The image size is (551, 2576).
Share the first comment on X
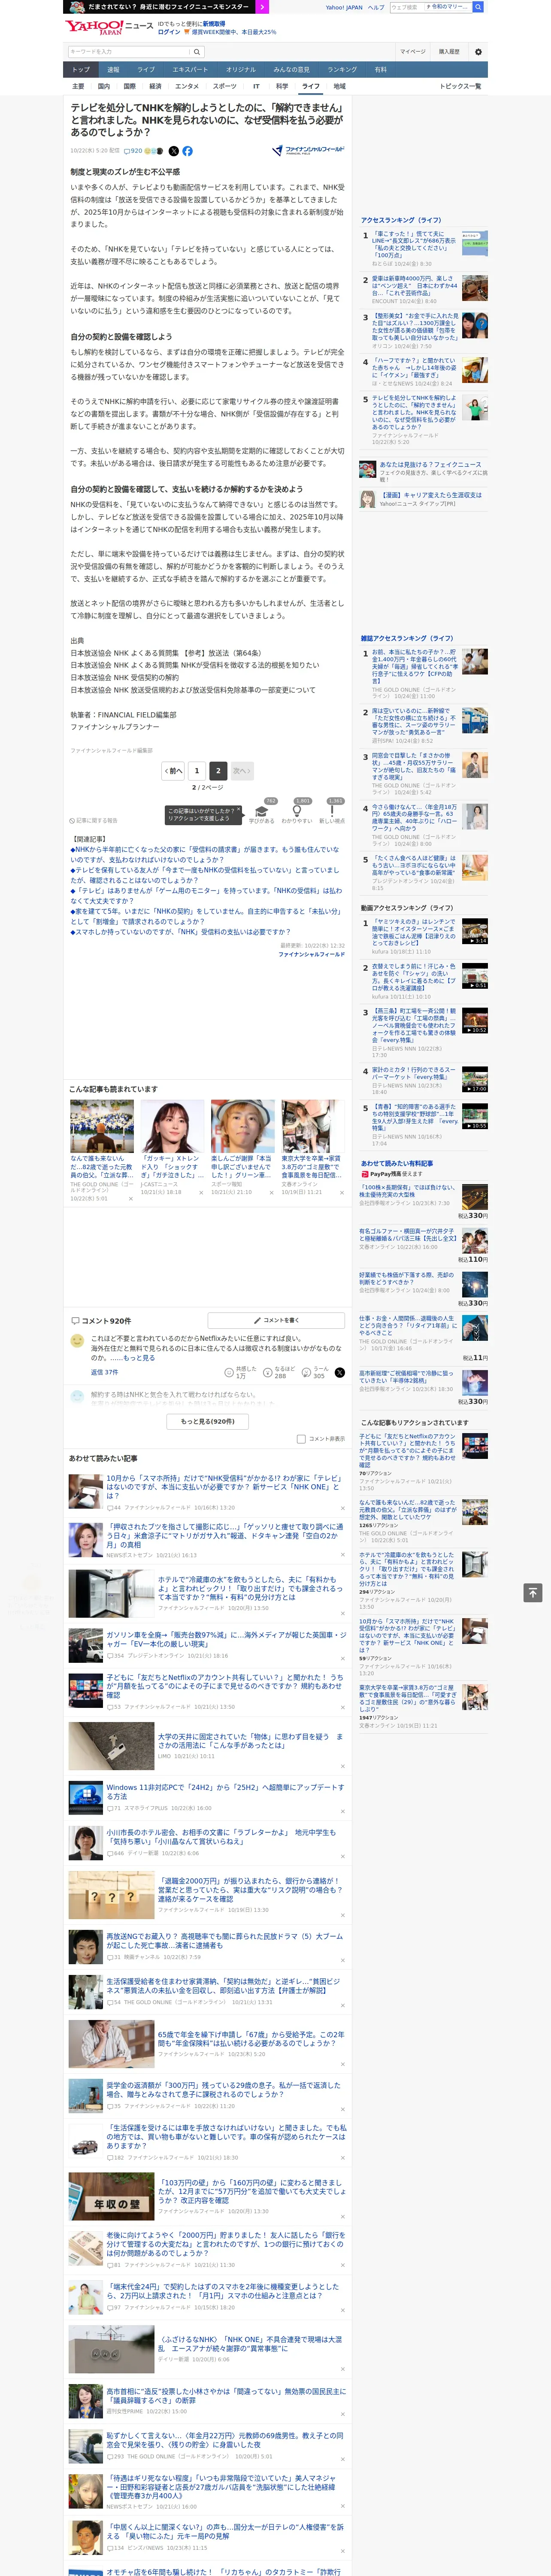point(339,1373)
